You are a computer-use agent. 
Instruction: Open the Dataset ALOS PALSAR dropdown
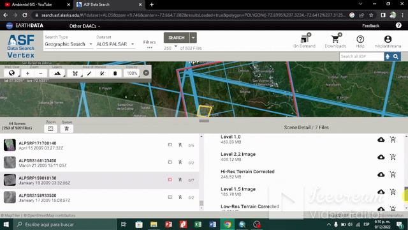[115, 44]
